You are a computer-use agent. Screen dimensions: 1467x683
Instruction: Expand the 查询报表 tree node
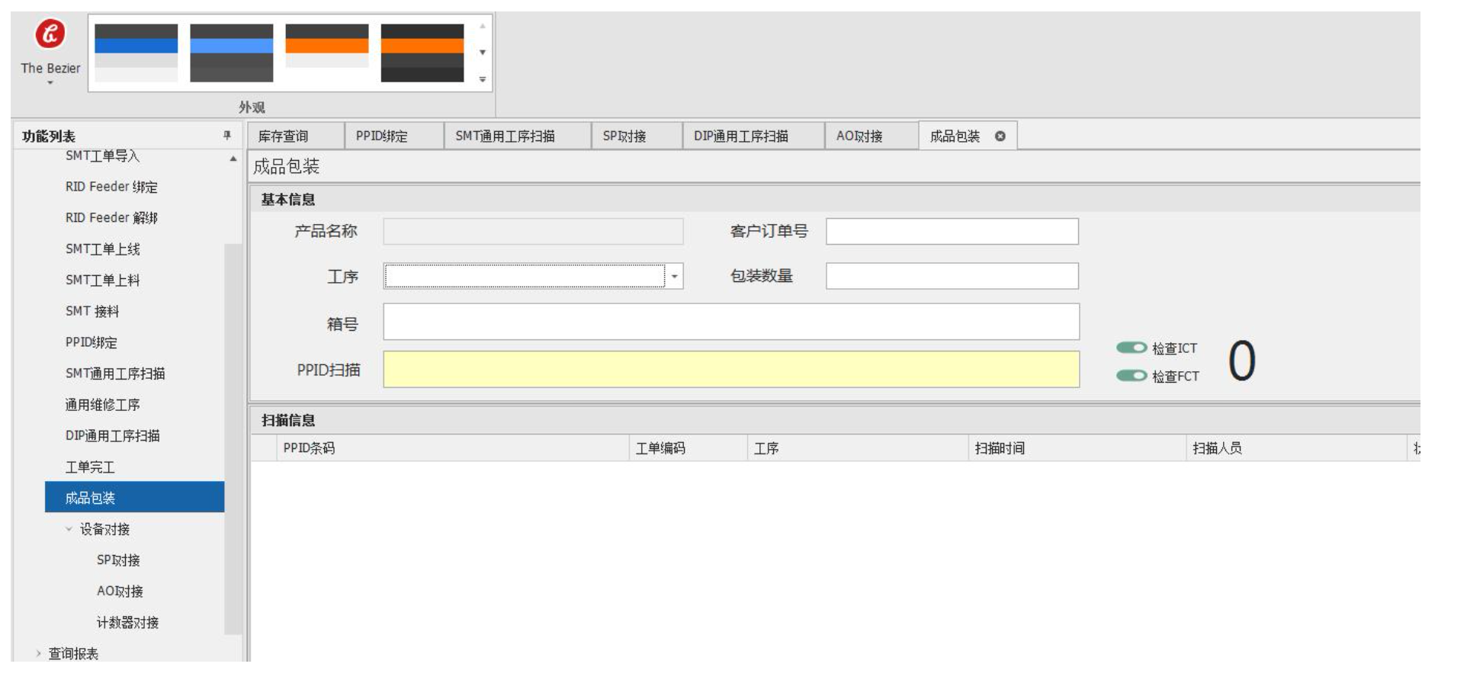click(38, 653)
